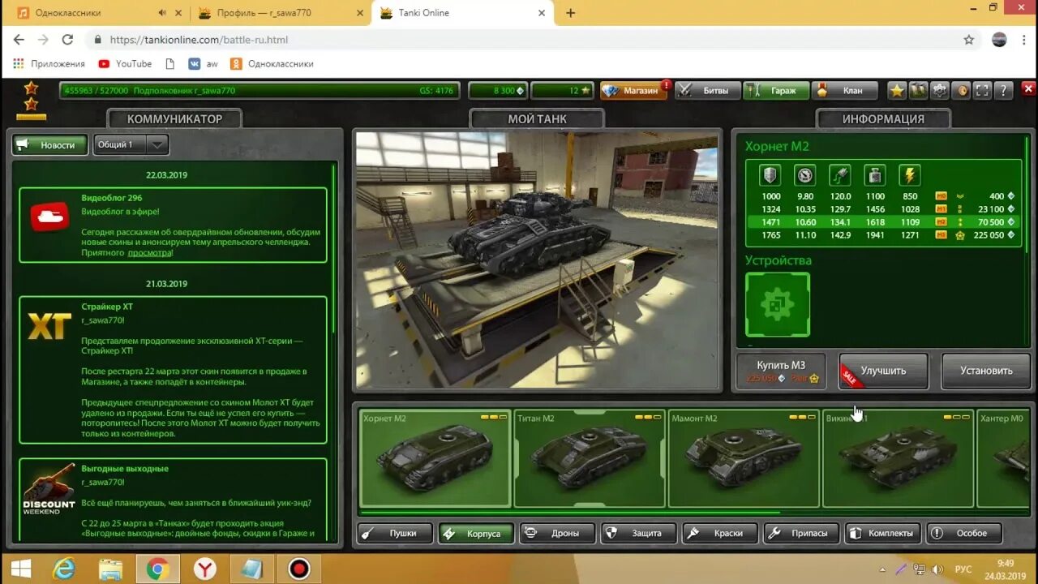Switch to Корпуса hulls category
Screen dimensions: 1038x584
[x=475, y=533]
